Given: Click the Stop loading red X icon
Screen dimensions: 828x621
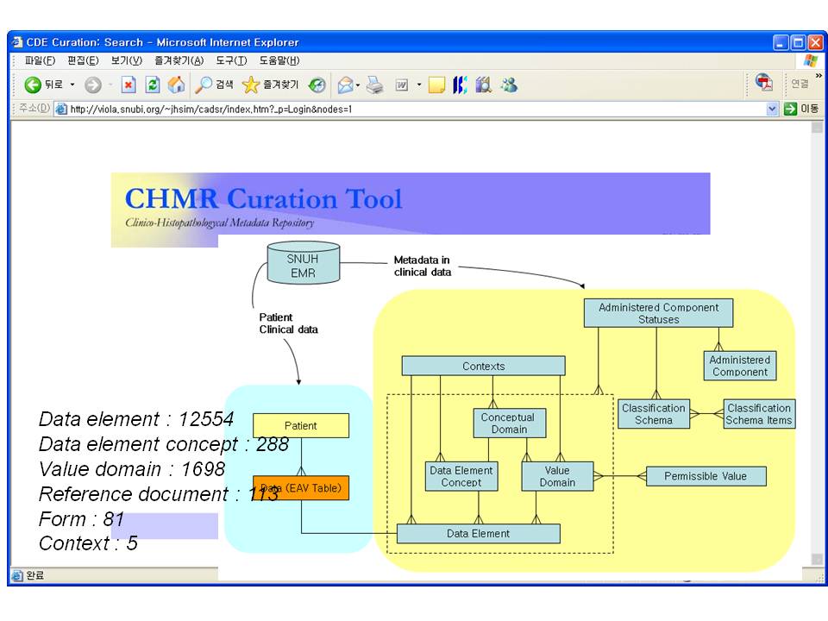Looking at the screenshot, I should (129, 85).
